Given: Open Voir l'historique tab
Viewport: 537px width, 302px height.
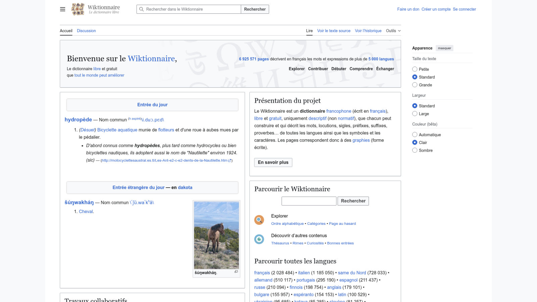Looking at the screenshot, I should coord(368,31).
